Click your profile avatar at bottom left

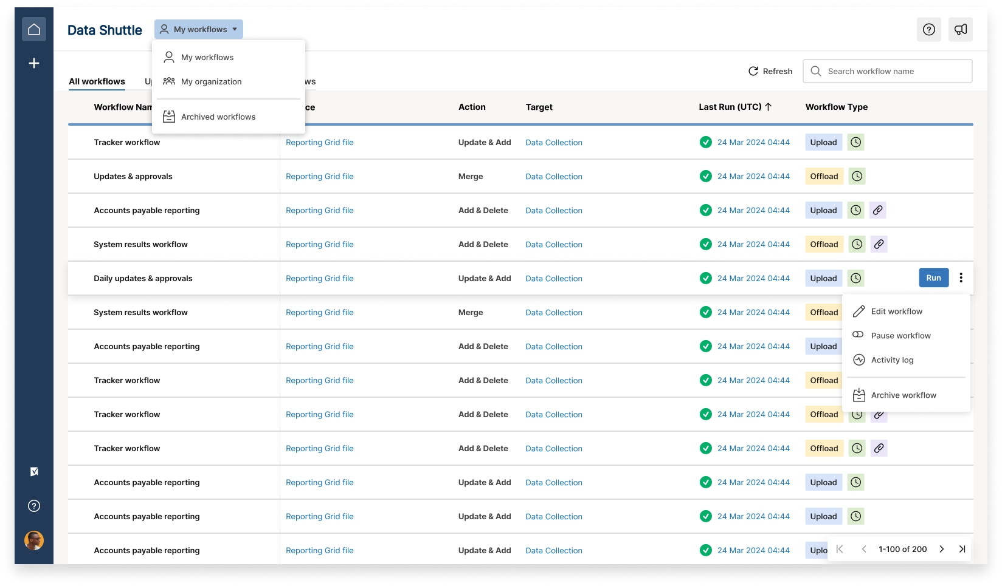[34, 540]
